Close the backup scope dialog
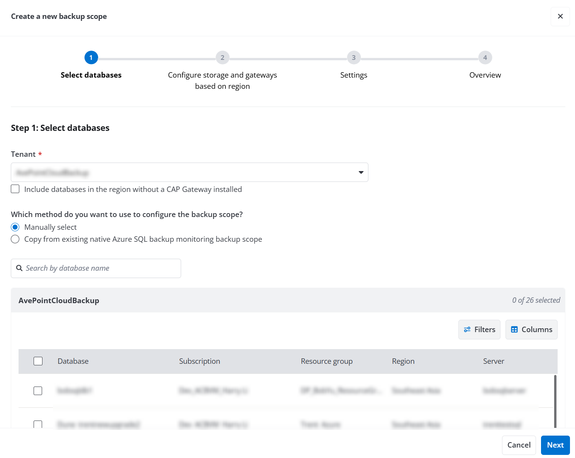Image resolution: width=575 pixels, height=458 pixels. click(x=560, y=17)
